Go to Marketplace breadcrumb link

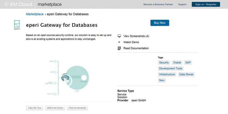coord(34,14)
